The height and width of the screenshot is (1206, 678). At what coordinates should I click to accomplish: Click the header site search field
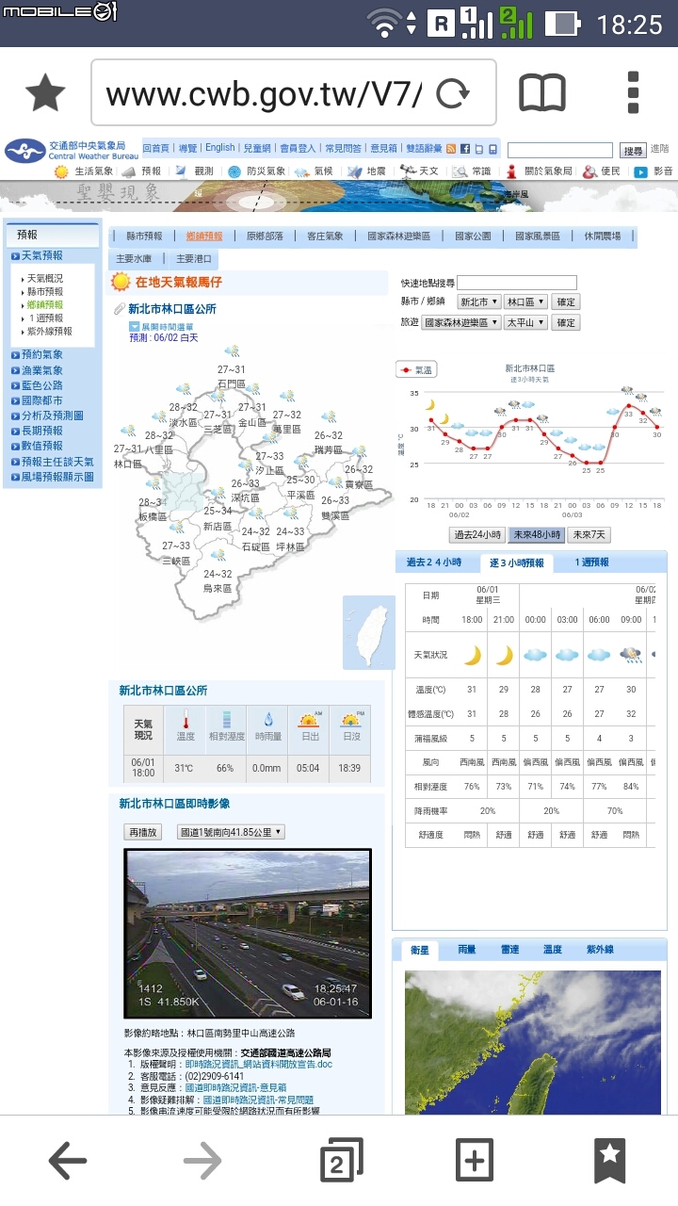(x=560, y=150)
